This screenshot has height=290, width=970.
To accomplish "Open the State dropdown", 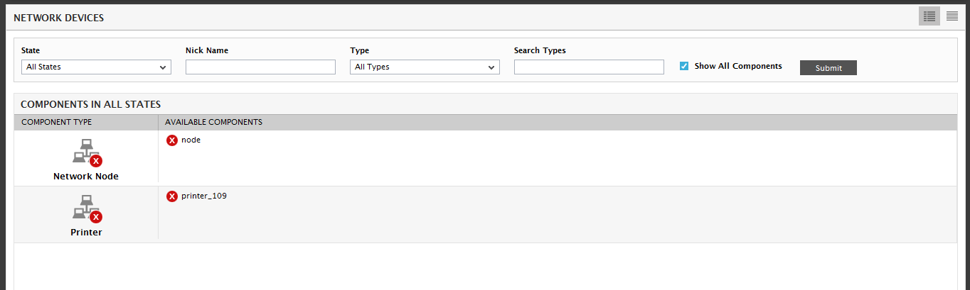I will 96,67.
